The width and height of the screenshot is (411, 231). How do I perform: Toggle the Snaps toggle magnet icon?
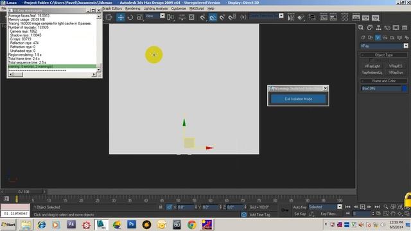pos(203,17)
